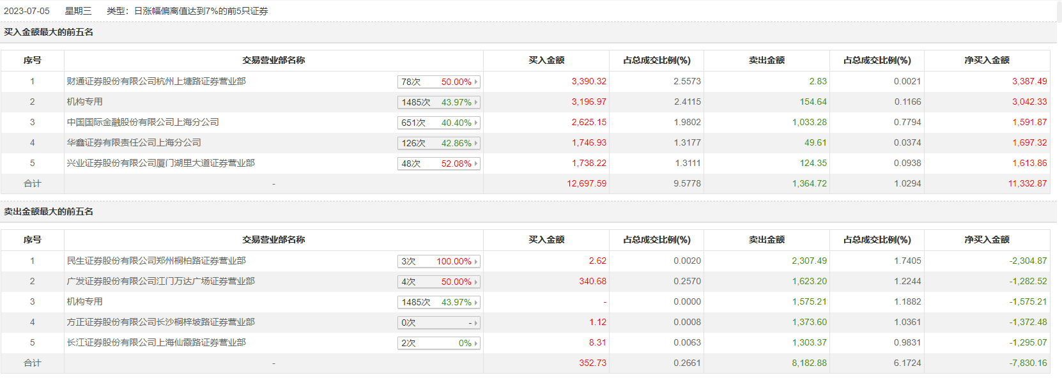This screenshot has height=380, width=1062.
Task: Open 广发证券江门万达广场证券营业部 link
Action: 161,282
